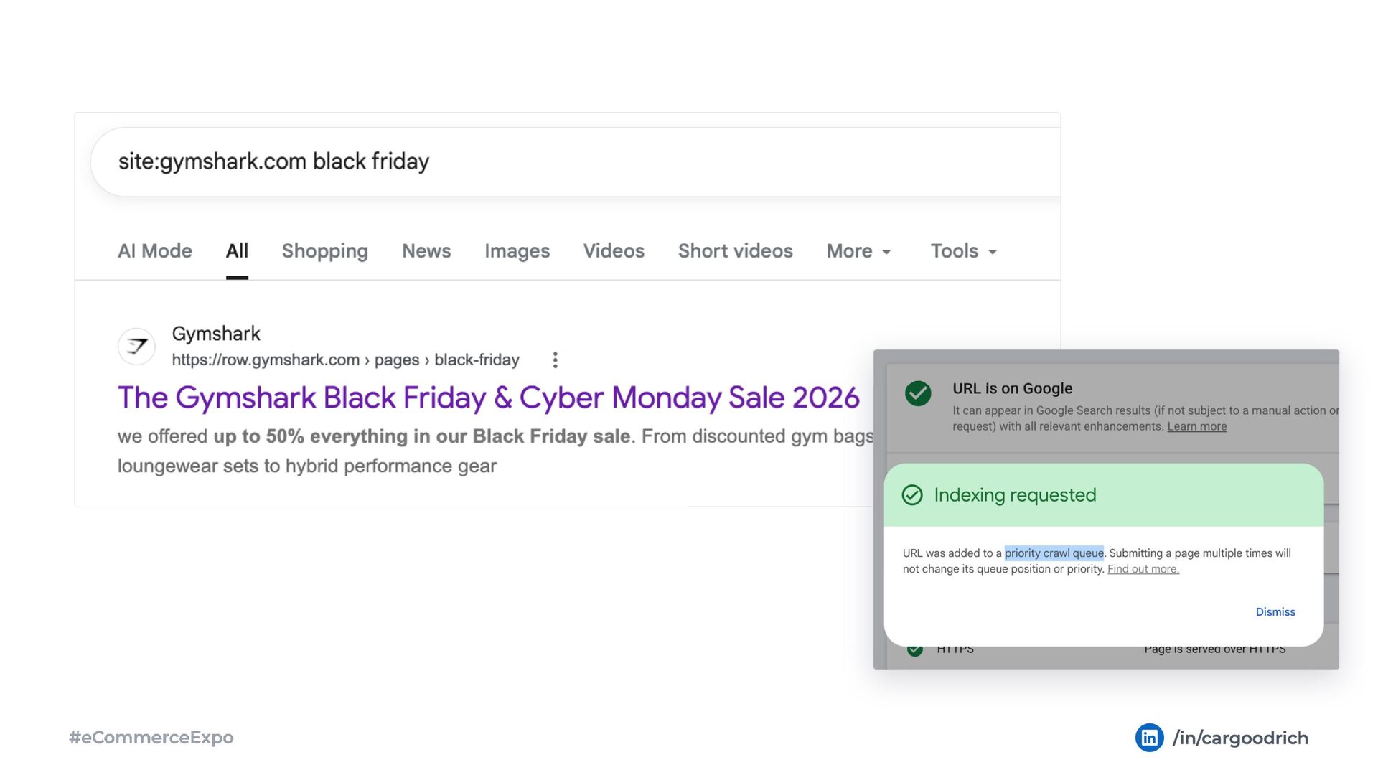Go to the Videos tab
The image size is (1378, 775).
pos(614,251)
